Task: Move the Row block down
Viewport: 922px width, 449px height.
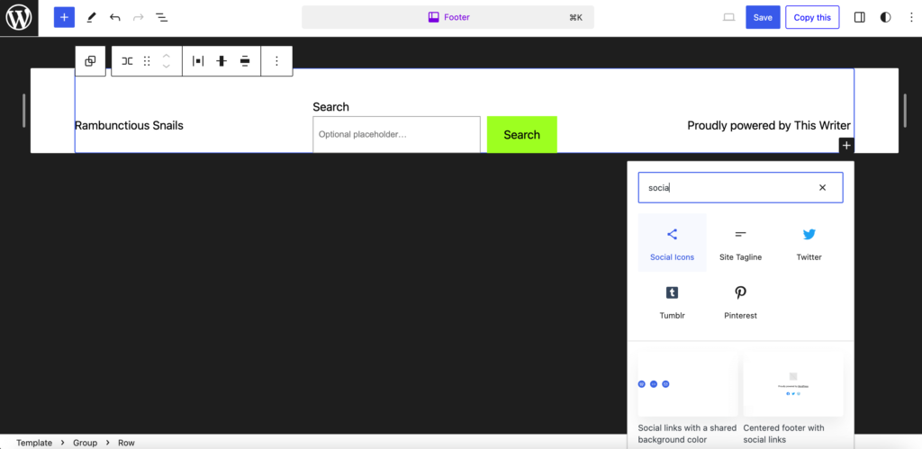Action: (167, 67)
